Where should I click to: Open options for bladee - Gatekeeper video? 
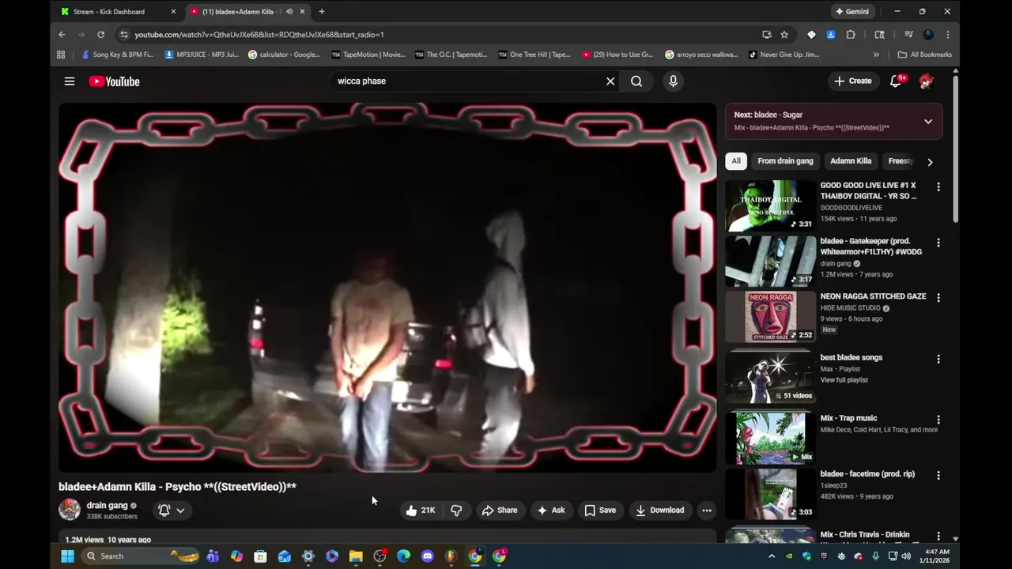938,243
